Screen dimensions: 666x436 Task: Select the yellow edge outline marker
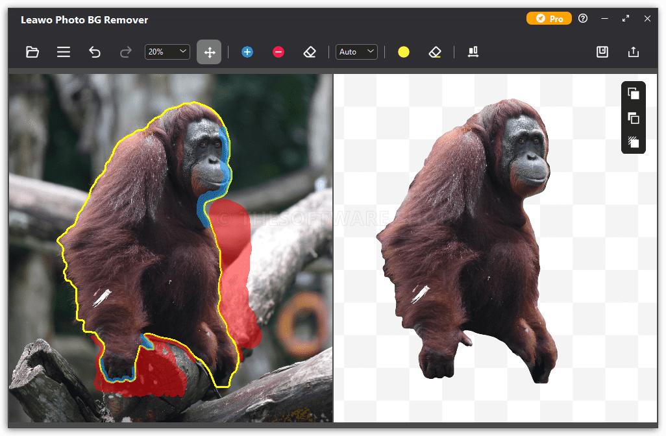tap(404, 52)
